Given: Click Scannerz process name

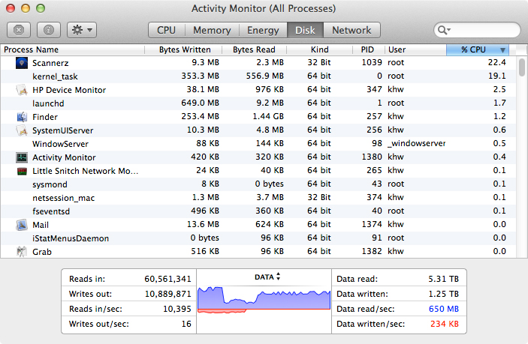Looking at the screenshot, I should pos(50,63).
